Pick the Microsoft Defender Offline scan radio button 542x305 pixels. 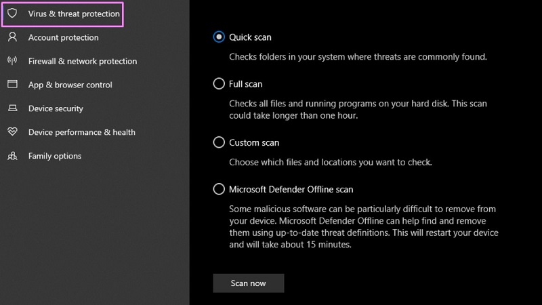pos(219,189)
